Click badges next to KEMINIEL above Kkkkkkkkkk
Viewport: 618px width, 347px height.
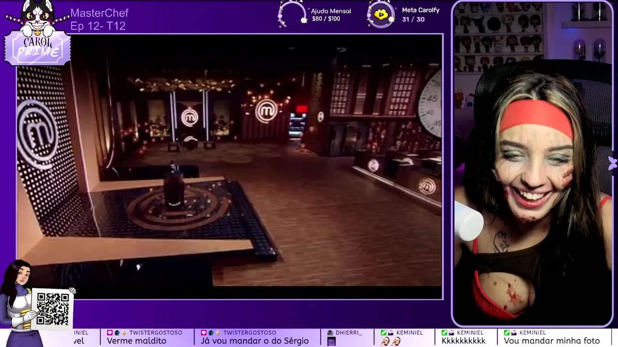click(448, 333)
